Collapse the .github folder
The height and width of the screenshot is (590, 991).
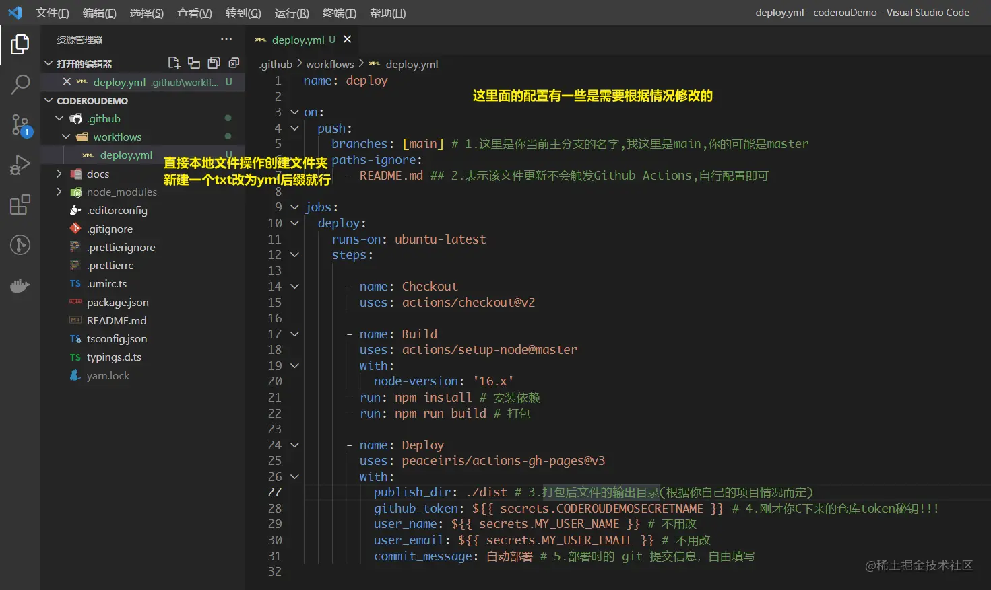(59, 118)
